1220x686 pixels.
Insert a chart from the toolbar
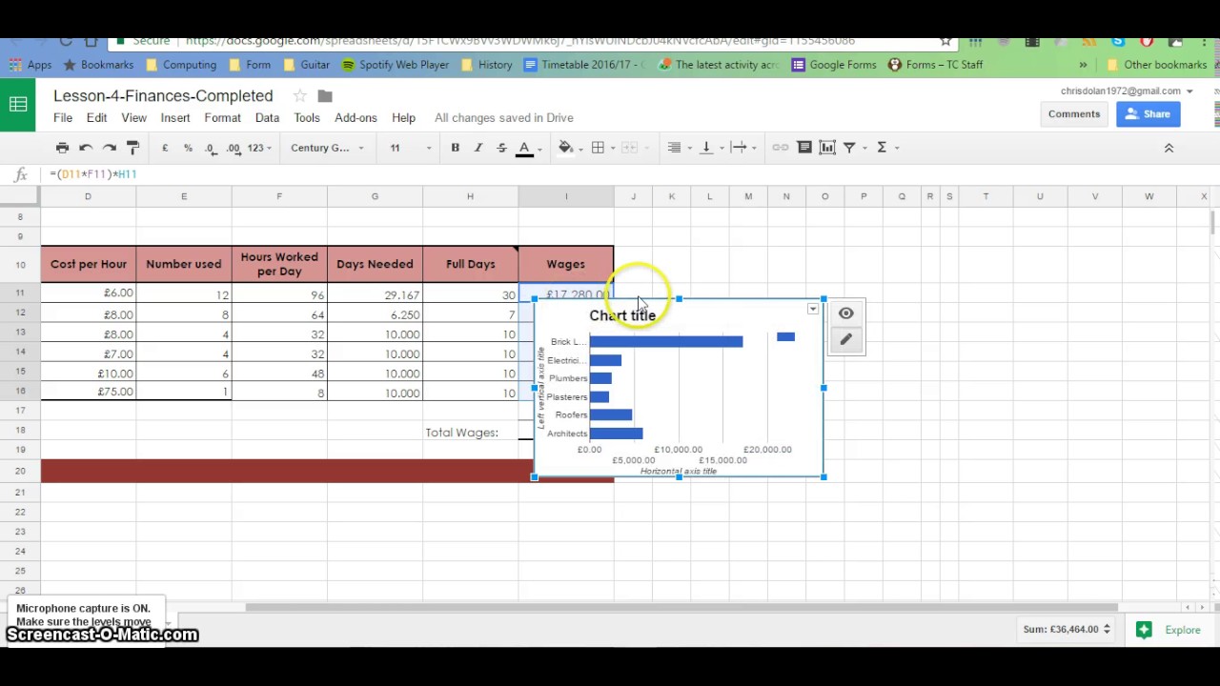coord(827,148)
